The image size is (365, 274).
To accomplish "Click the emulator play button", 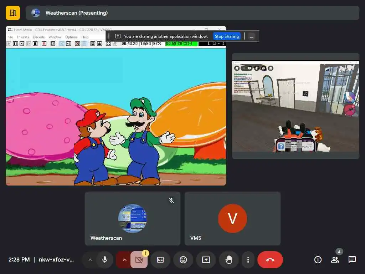I will point(9,44).
